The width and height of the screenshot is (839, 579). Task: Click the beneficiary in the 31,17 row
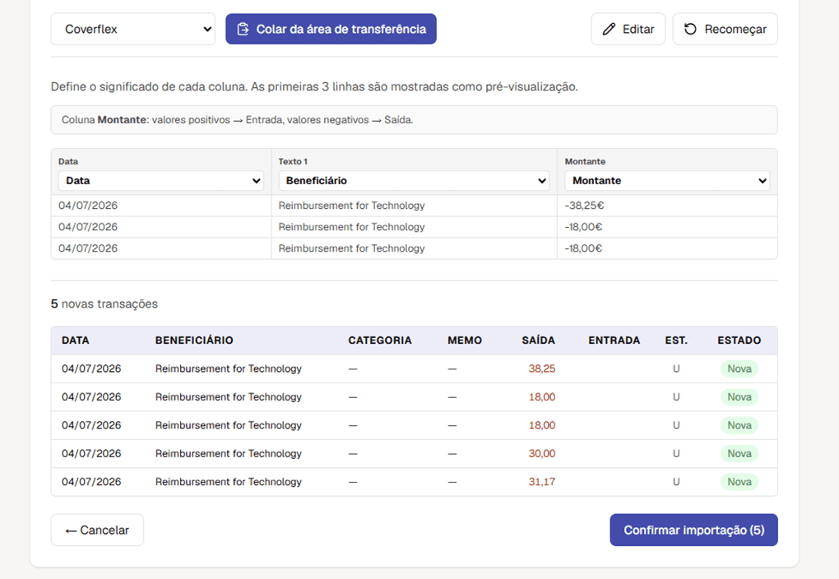click(229, 482)
